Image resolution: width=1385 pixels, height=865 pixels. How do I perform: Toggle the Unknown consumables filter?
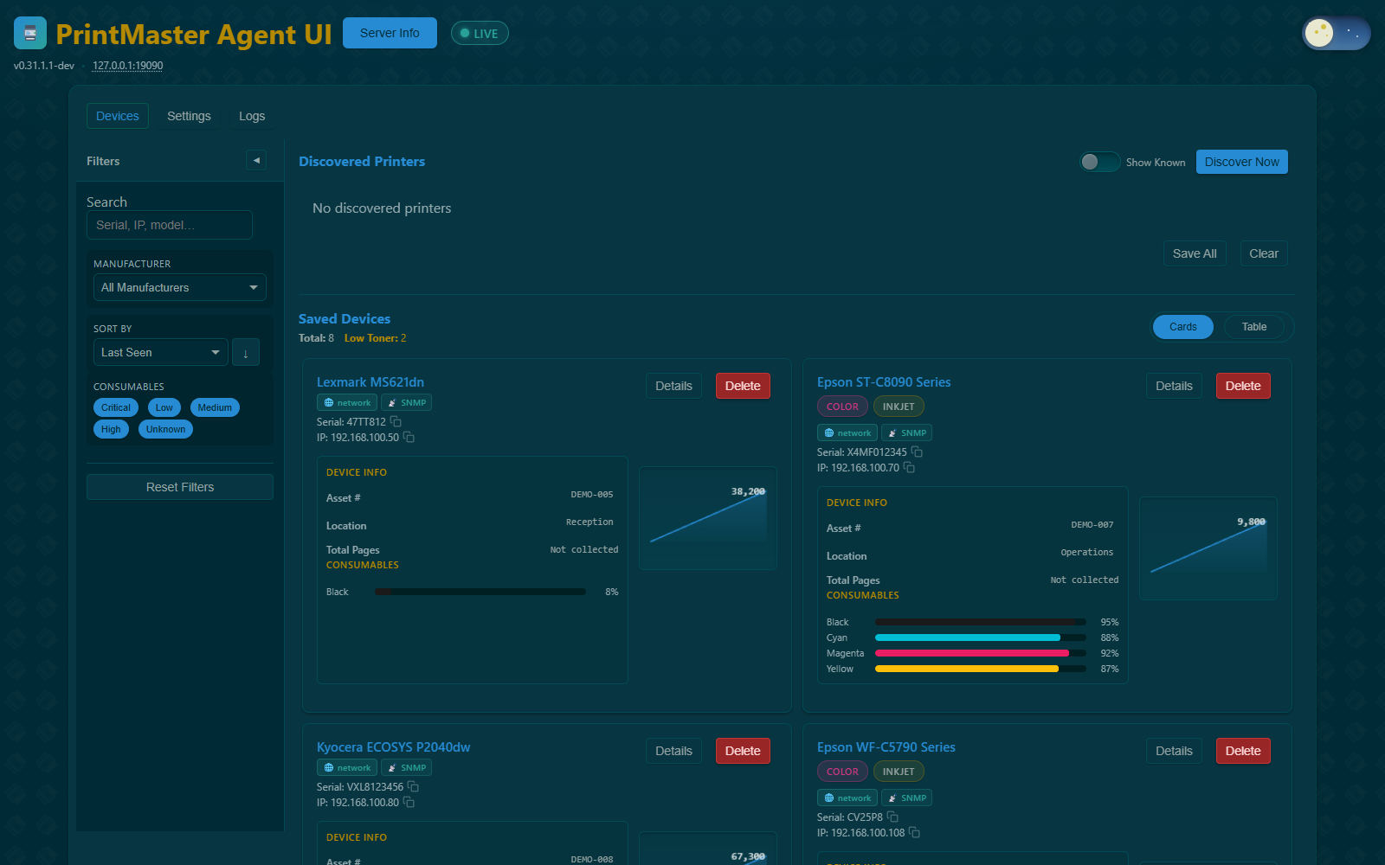pos(165,429)
